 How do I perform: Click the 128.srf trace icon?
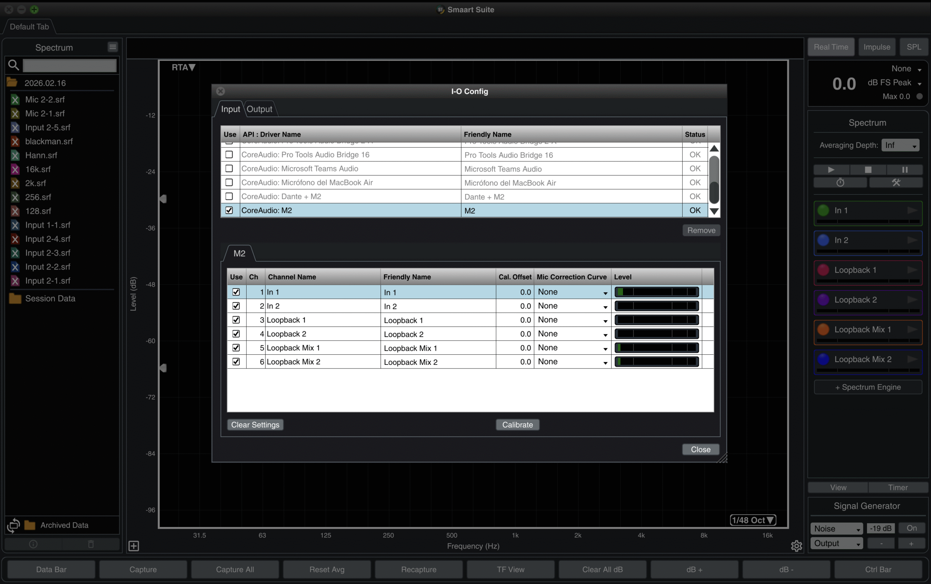[x=15, y=211]
